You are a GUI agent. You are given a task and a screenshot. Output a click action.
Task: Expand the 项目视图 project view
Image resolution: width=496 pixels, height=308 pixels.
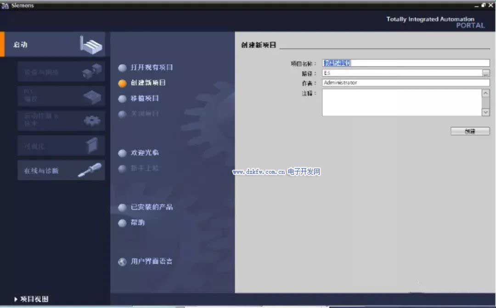pos(31,299)
